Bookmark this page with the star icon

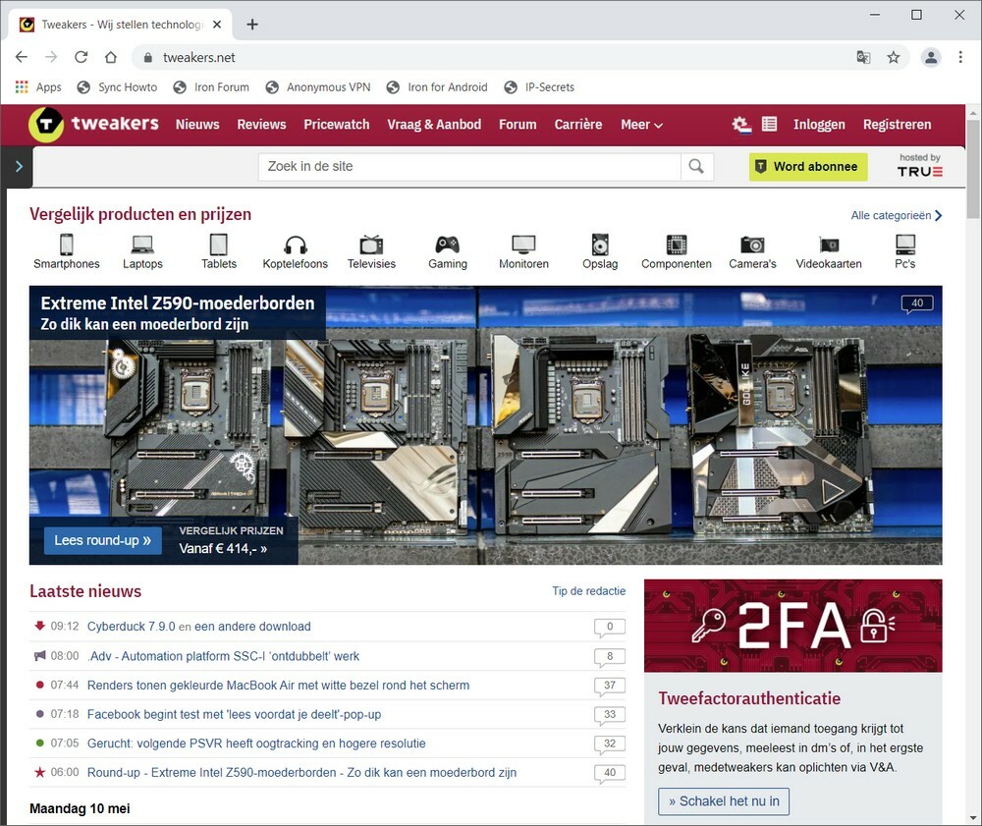[x=893, y=58]
